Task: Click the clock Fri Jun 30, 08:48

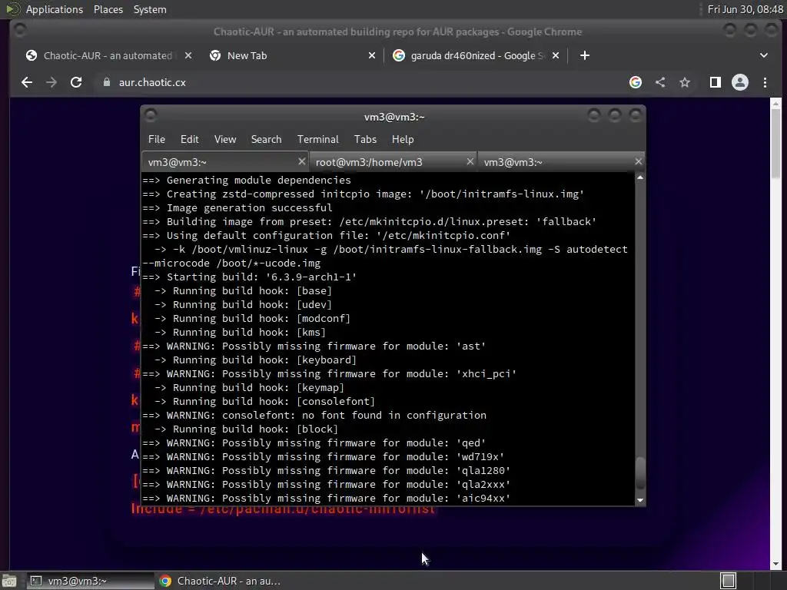Action: [745, 9]
